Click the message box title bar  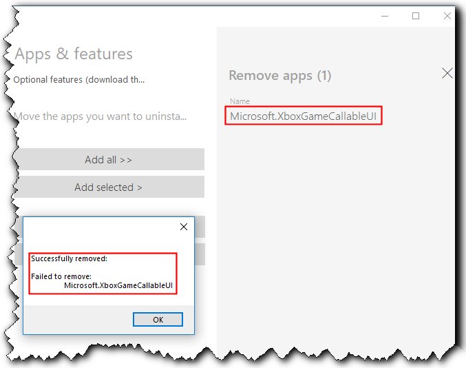[96, 227]
